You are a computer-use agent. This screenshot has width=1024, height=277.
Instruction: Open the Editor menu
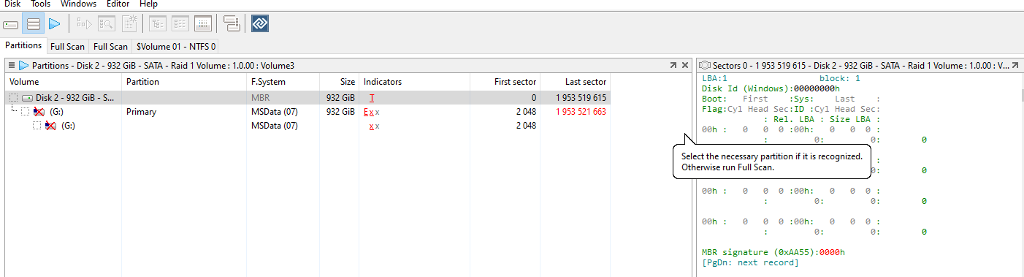pos(118,4)
